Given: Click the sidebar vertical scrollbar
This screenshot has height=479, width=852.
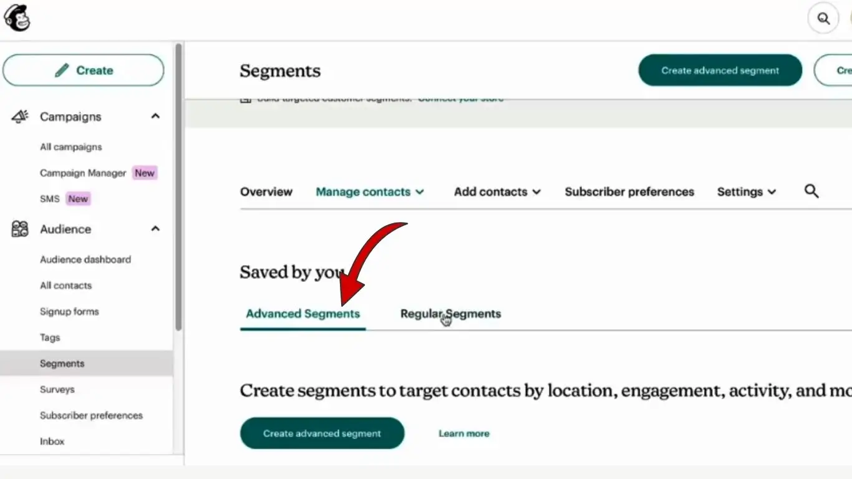Looking at the screenshot, I should coord(179,187).
